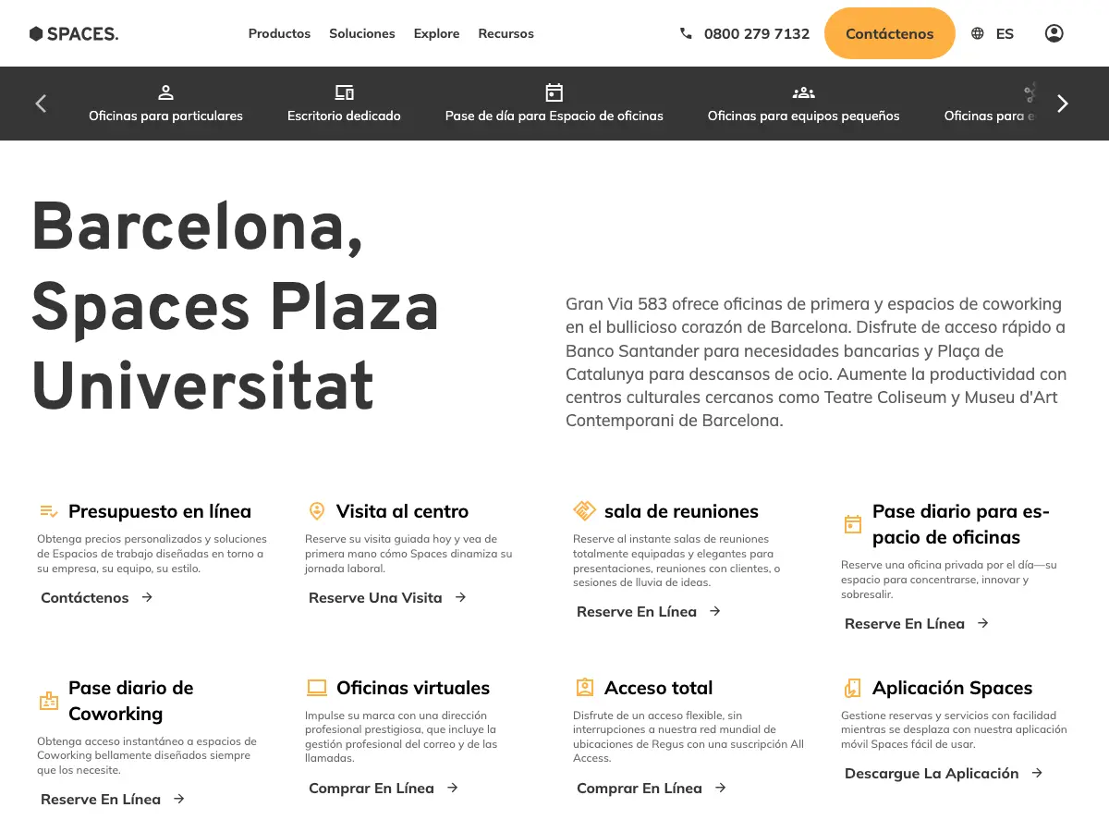Click Reserve En Línea under Pase diario de Coworking
Viewport: 1109px width, 832px height.
[112, 799]
